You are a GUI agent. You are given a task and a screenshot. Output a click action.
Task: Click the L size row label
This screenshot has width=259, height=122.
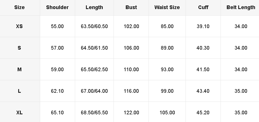[x=19, y=91]
